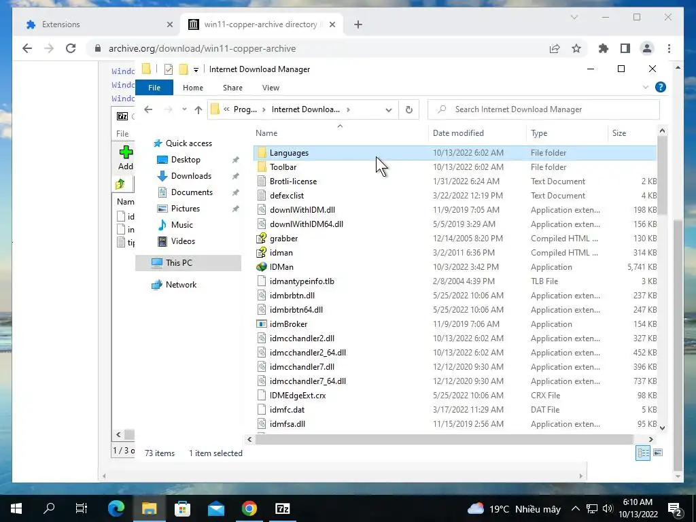This screenshot has width=696, height=522.
Task: Open the IDMan application file
Action: (x=281, y=266)
